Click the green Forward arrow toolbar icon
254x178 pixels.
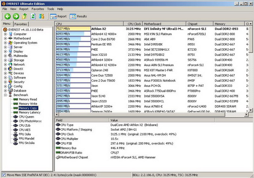[16, 16]
